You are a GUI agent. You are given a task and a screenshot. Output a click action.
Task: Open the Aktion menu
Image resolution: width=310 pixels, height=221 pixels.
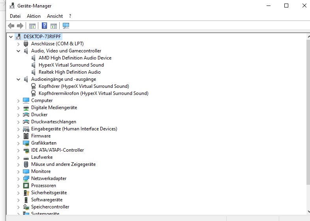pos(34,16)
